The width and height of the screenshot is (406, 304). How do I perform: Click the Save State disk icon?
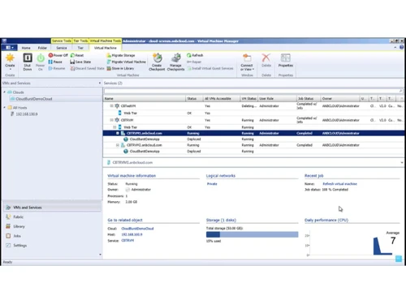pos(72,62)
